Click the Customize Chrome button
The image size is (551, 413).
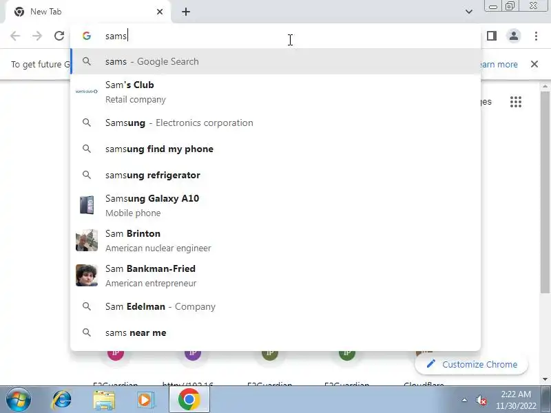[472, 364]
